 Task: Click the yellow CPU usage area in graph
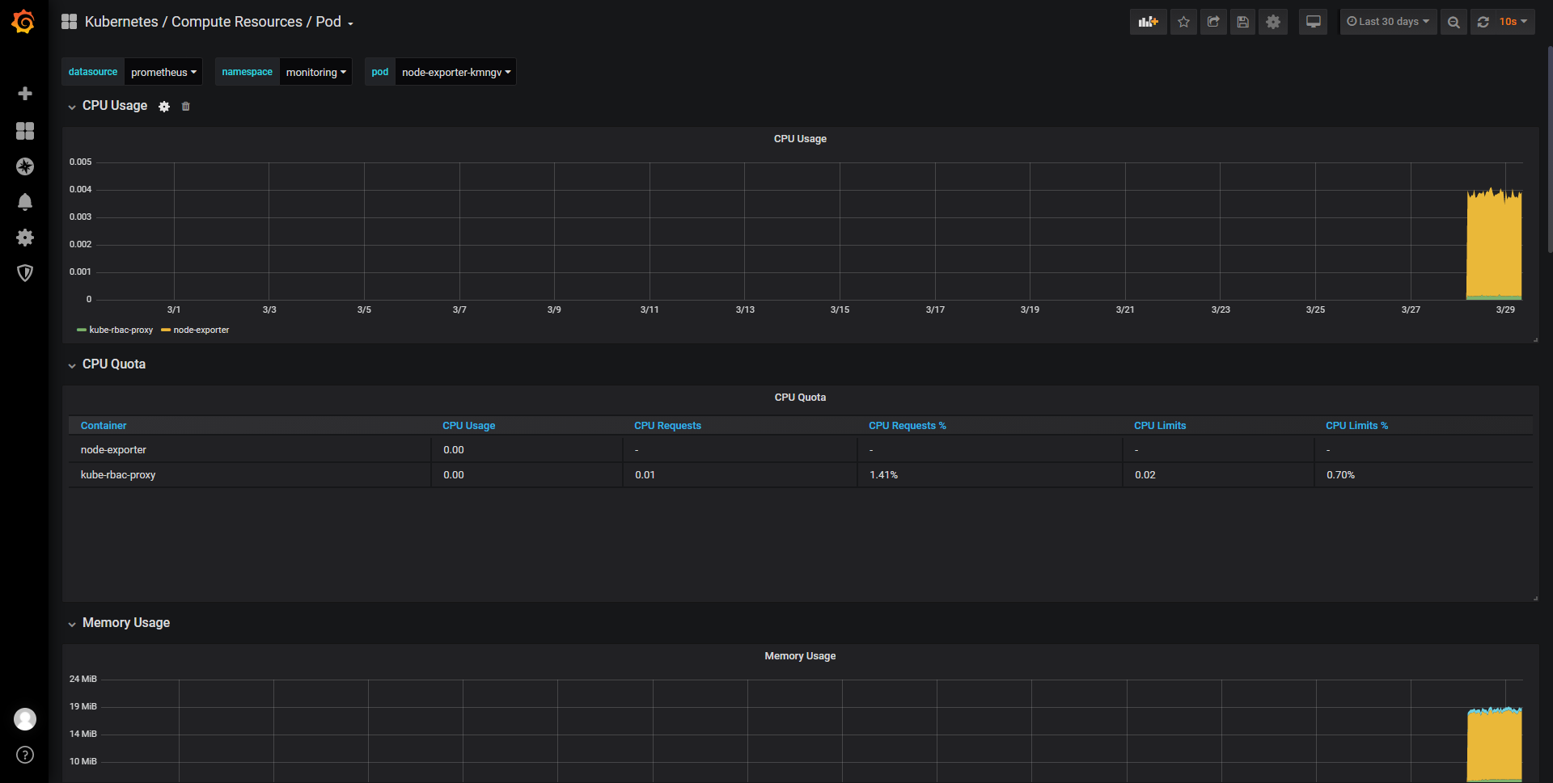click(1494, 246)
